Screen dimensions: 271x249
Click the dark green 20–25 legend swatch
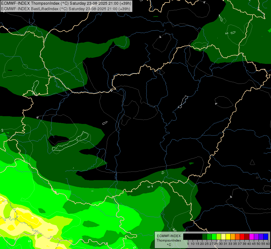click(x=205, y=237)
